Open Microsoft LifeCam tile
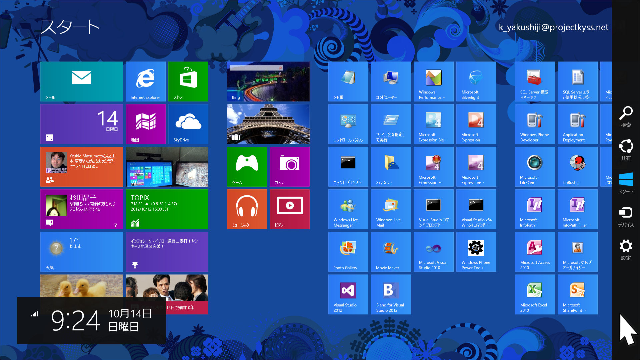The width and height of the screenshot is (640, 360). click(x=535, y=167)
